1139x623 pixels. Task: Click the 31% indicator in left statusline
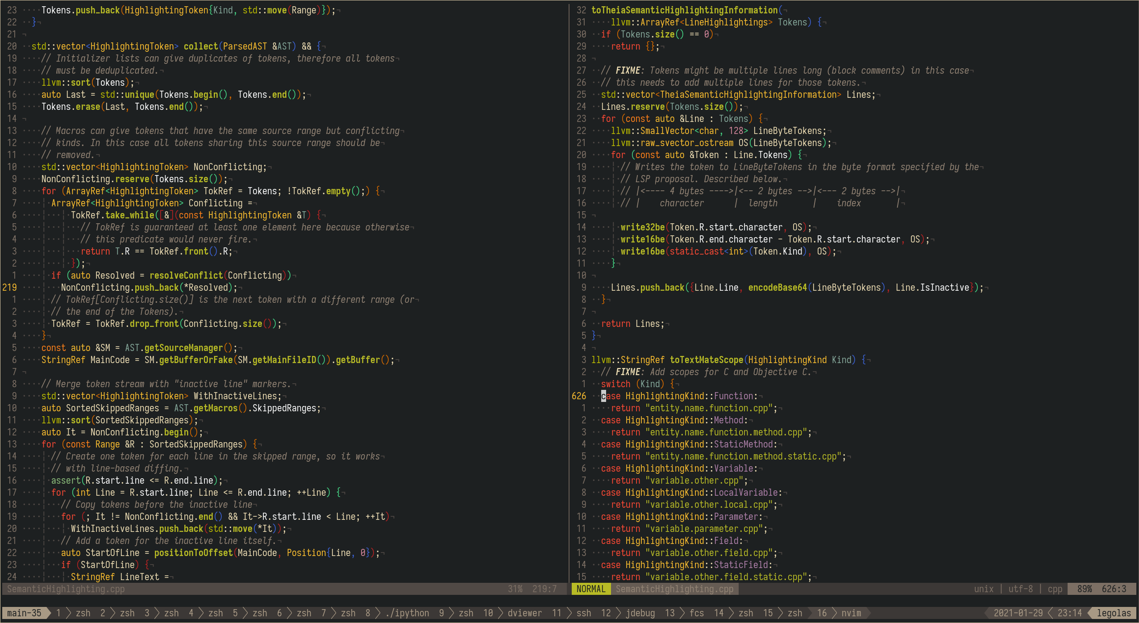[515, 589]
